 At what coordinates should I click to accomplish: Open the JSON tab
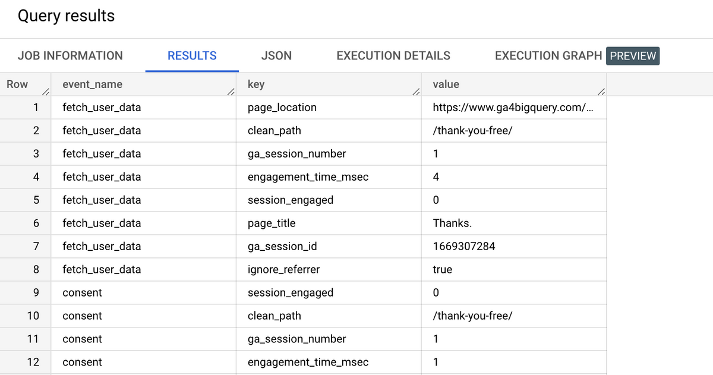point(276,55)
